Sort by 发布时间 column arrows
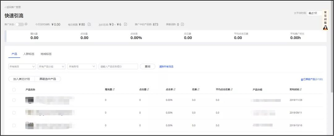Image resolution: width=334 pixels, height=136 pixels. coord(301,90)
